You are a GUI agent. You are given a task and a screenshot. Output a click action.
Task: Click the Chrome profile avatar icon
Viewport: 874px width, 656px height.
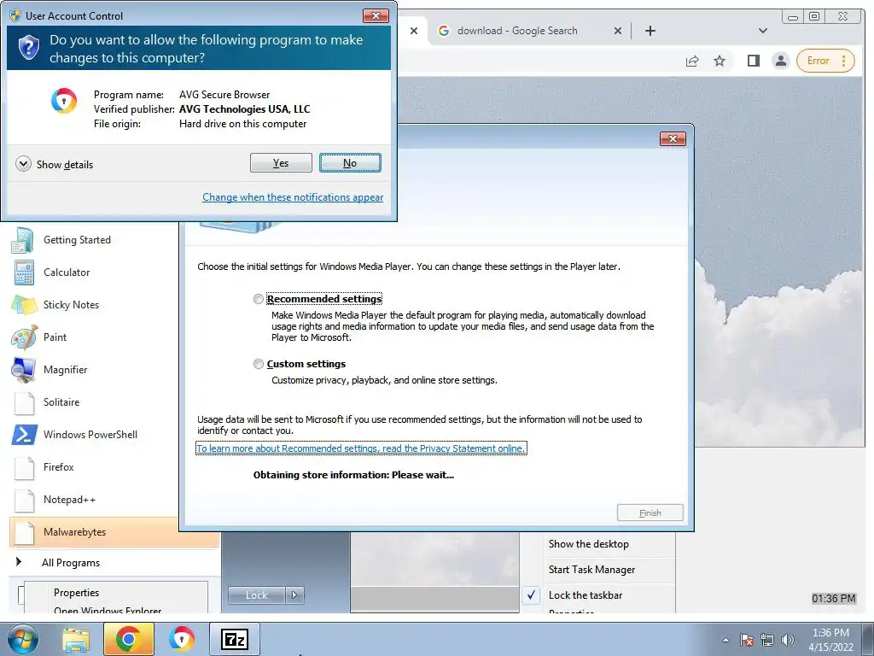[781, 61]
